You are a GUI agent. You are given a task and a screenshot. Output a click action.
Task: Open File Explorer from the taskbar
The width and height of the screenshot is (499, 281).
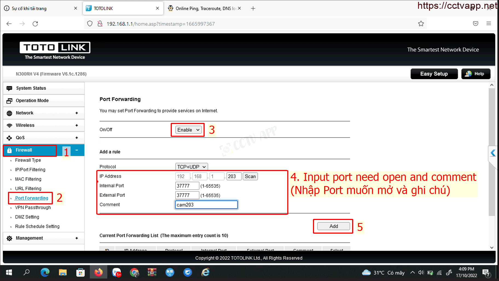(63, 273)
